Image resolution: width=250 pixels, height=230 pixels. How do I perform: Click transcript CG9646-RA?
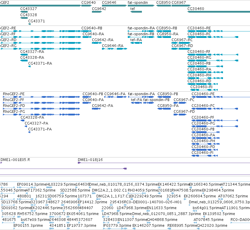point(113,46)
